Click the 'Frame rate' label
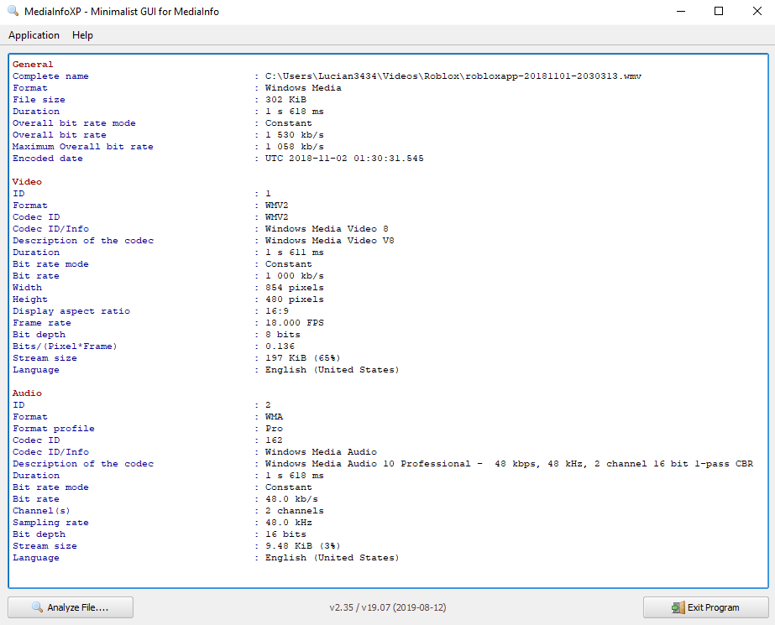This screenshot has width=775, height=625. pos(42,323)
